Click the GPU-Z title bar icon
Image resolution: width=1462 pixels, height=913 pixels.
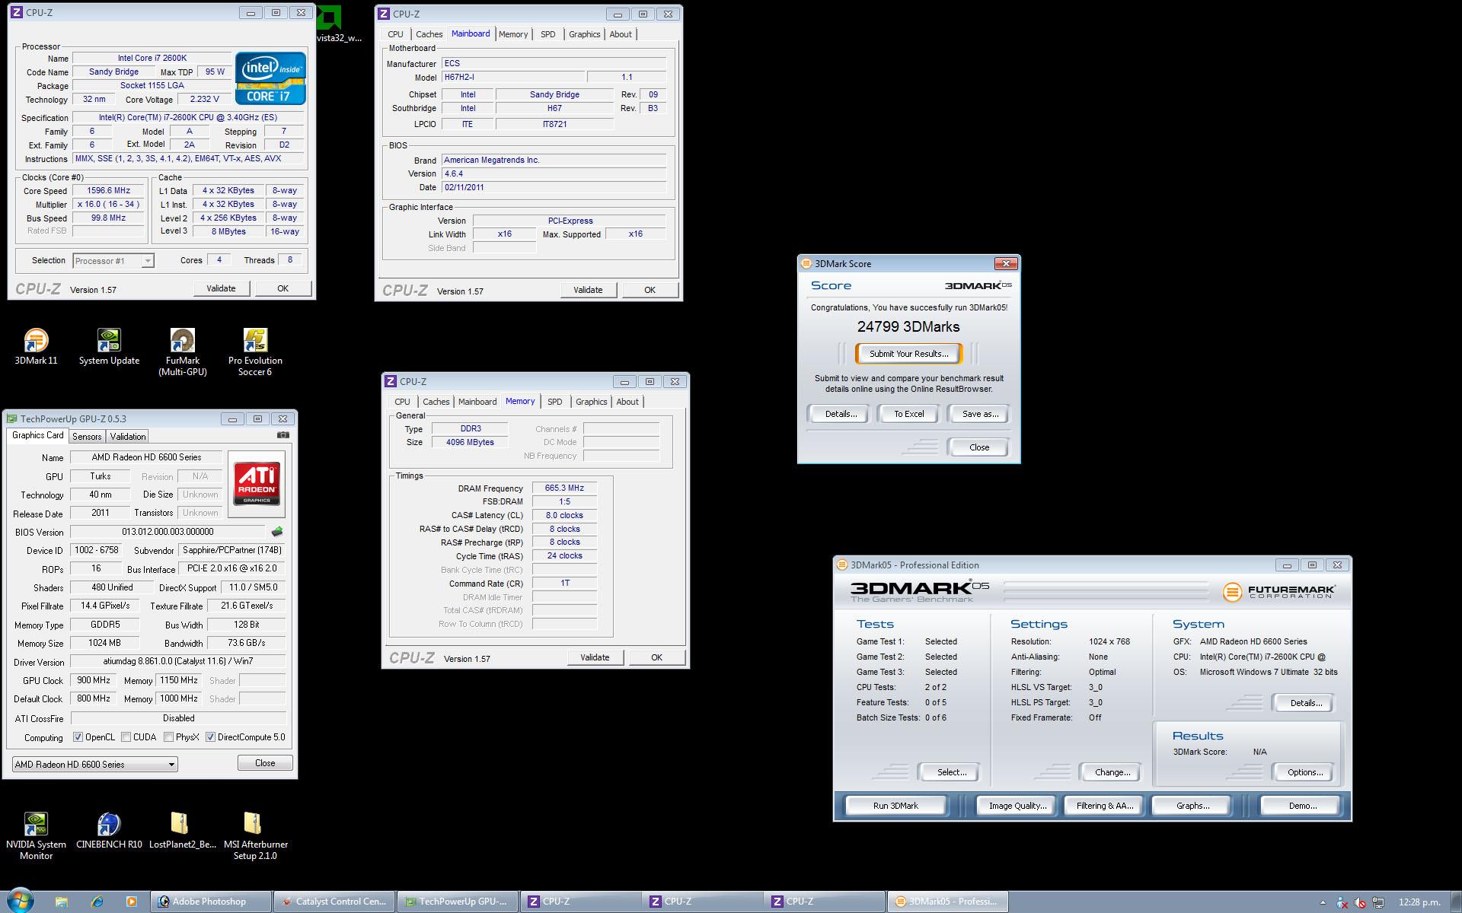[11, 418]
